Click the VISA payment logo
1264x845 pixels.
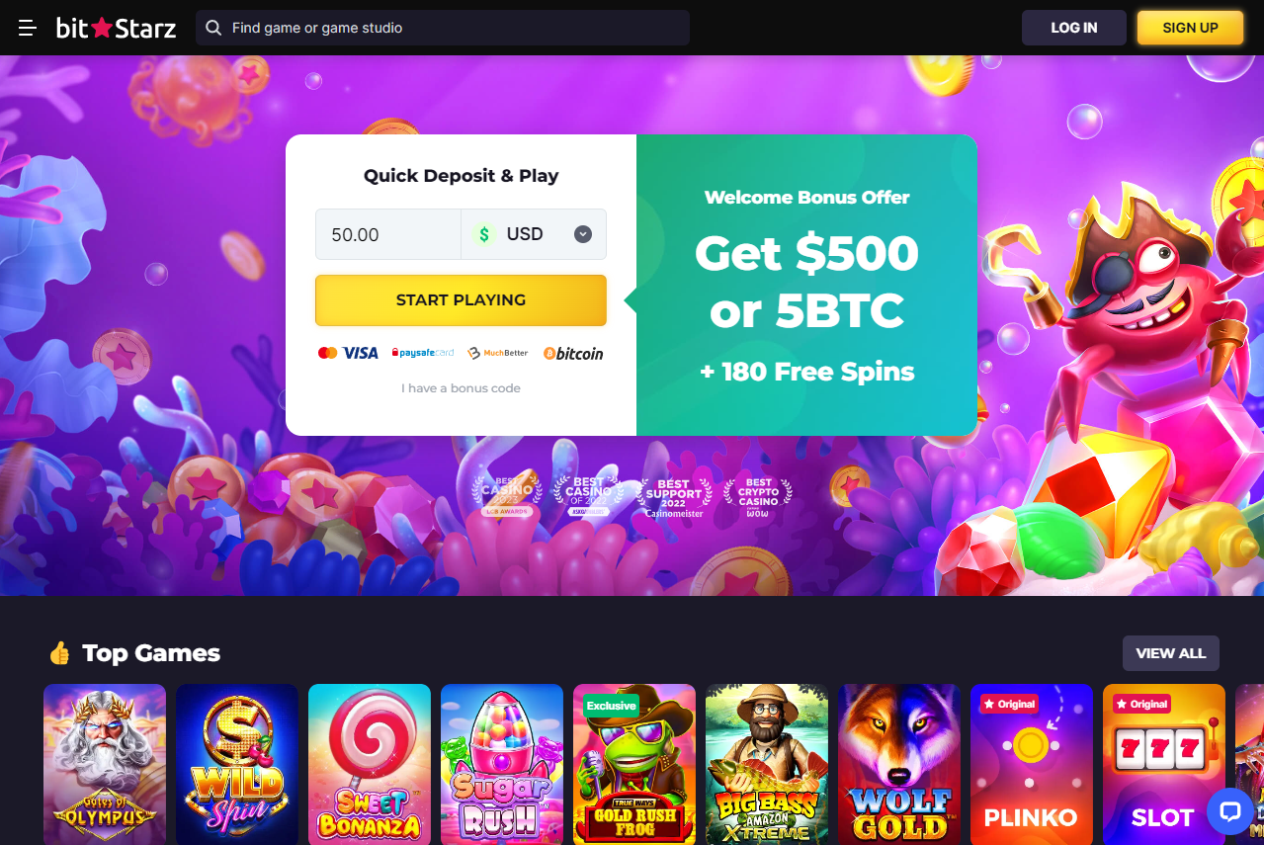tap(360, 353)
